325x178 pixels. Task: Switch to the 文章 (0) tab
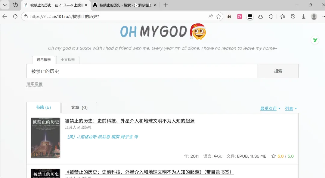point(79,107)
